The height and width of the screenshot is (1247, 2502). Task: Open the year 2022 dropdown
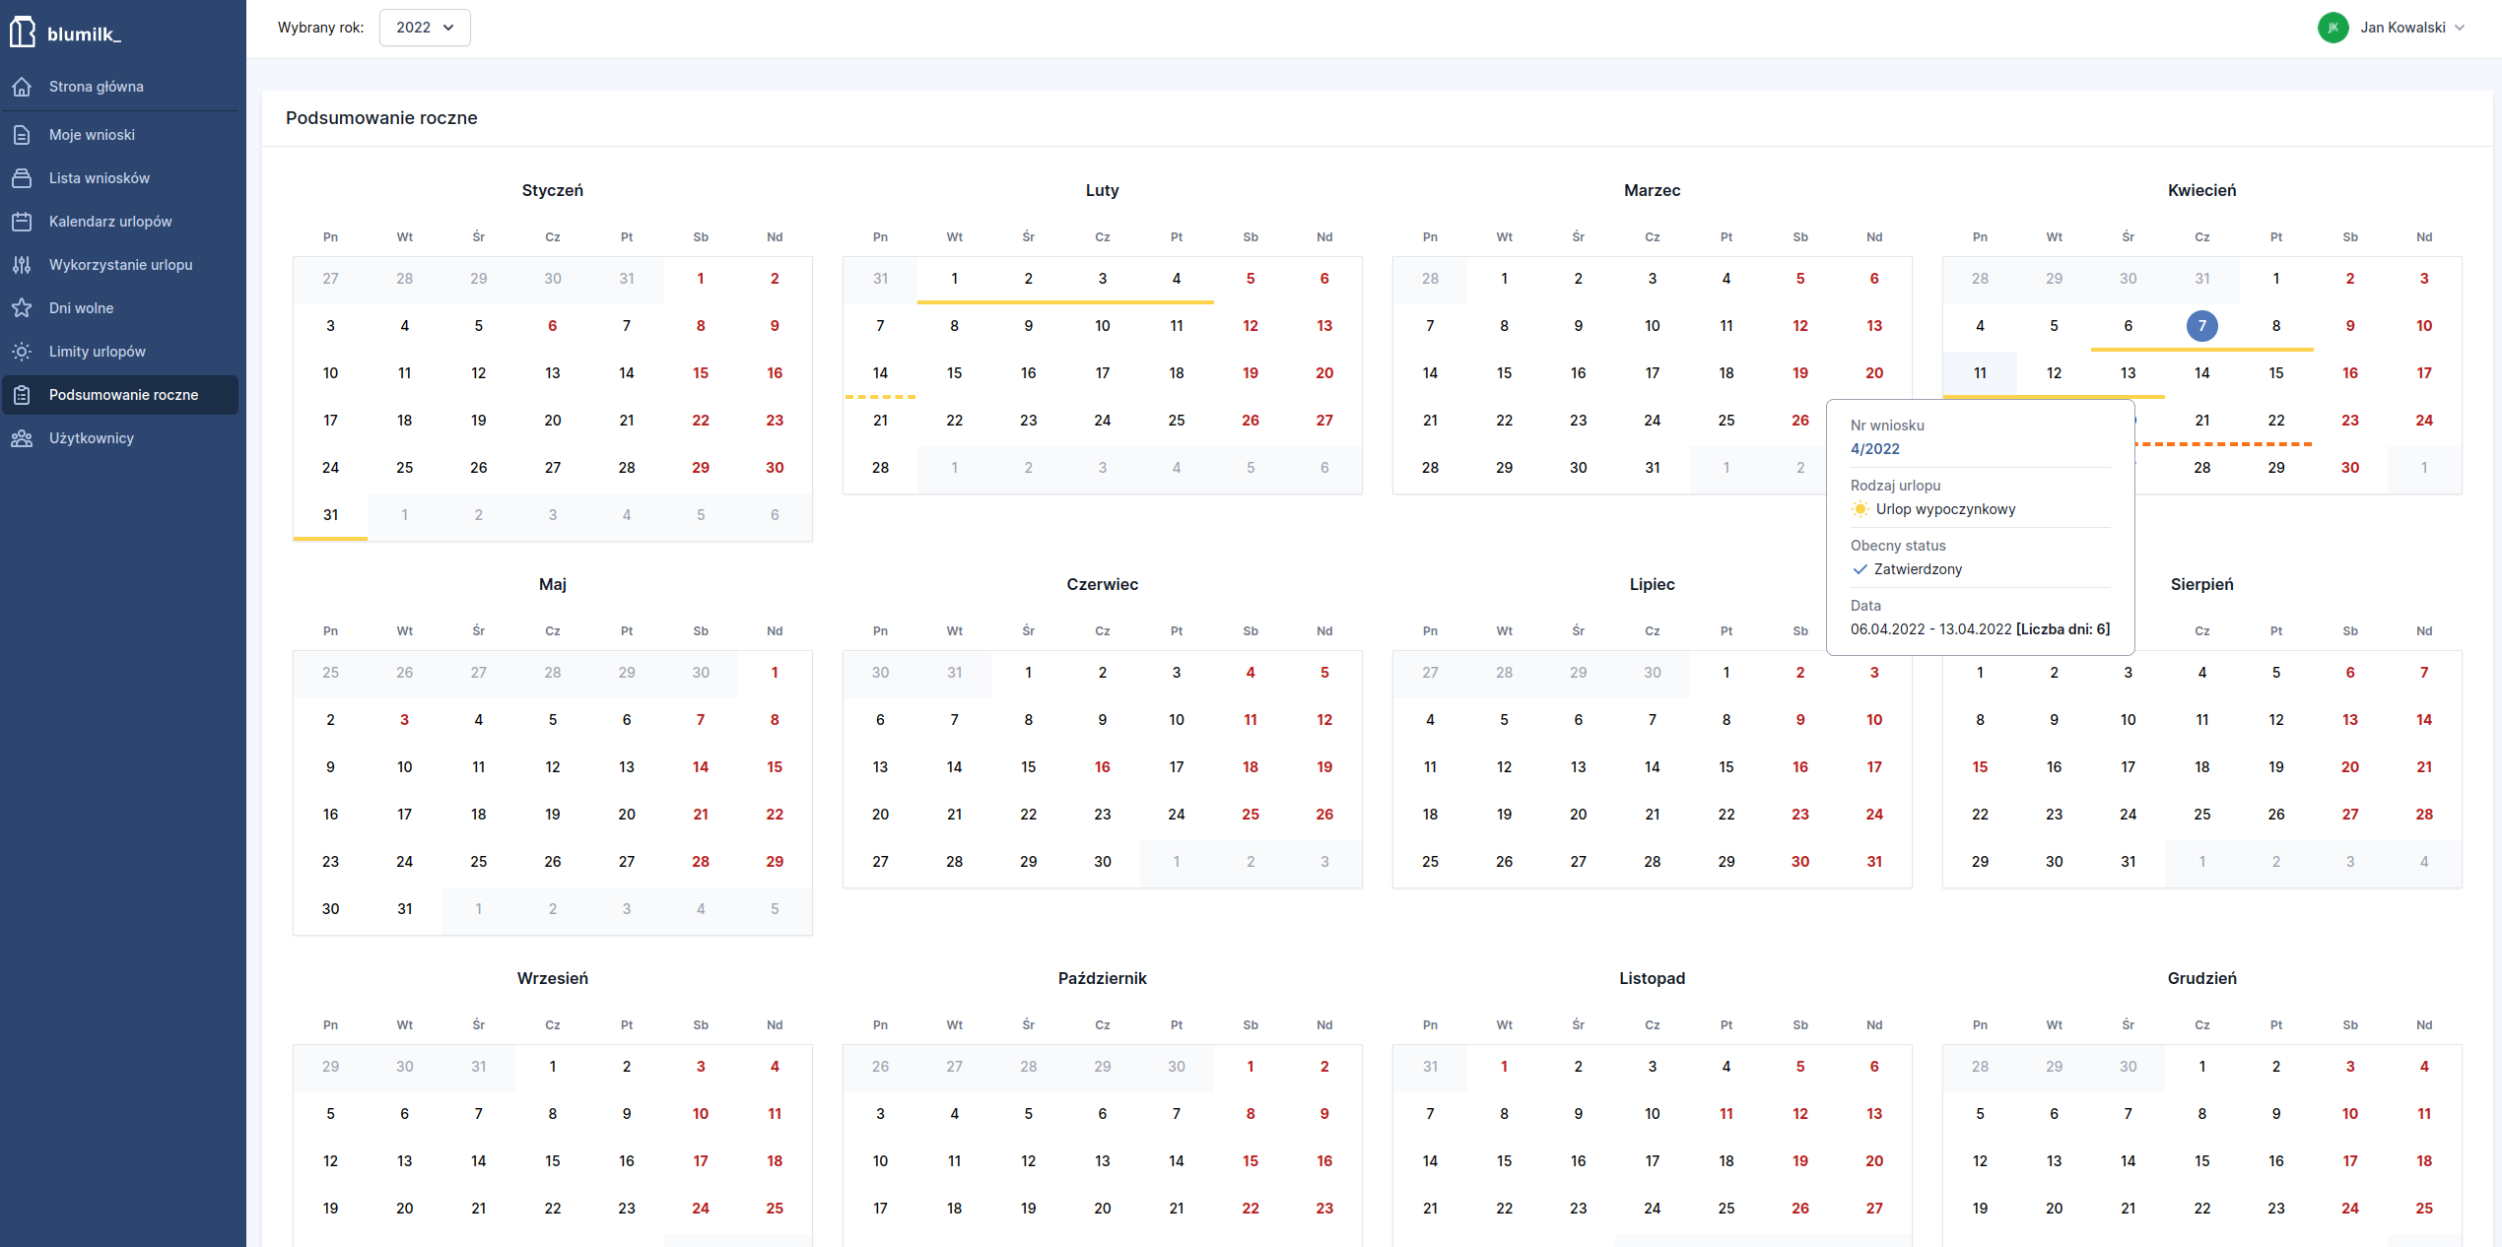pyautogui.click(x=425, y=28)
